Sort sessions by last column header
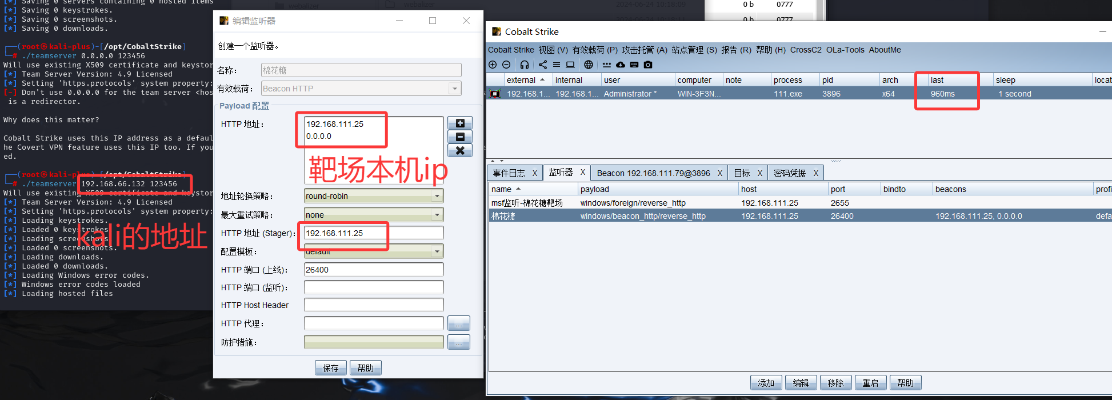The image size is (1112, 400). (x=959, y=80)
